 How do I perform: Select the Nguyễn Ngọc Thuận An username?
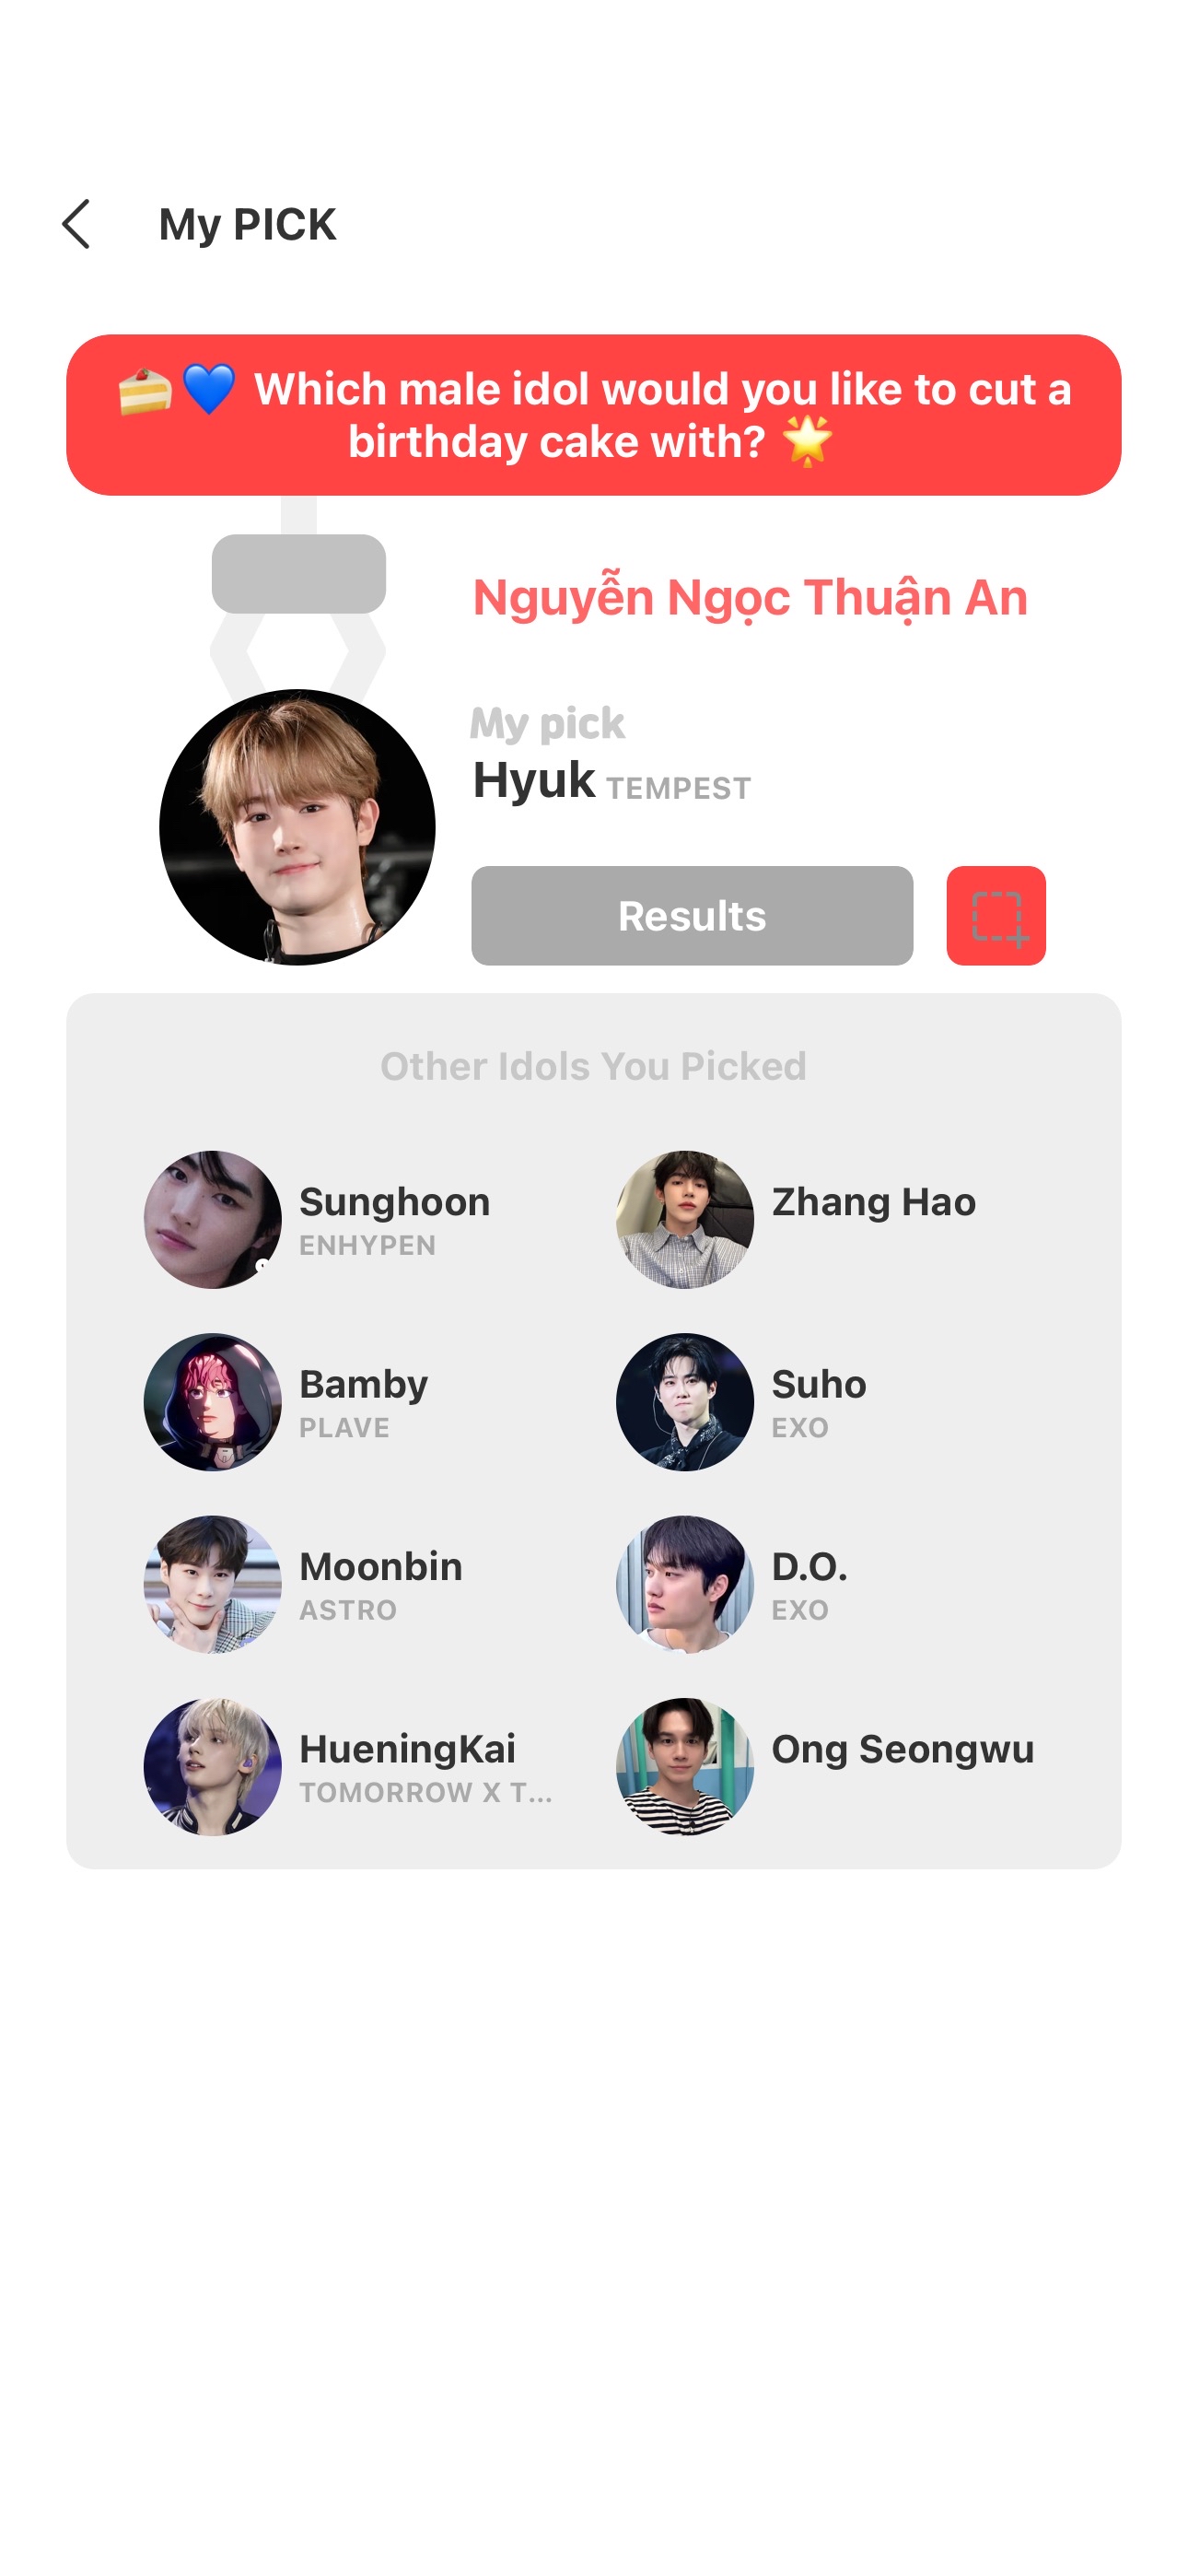pos(750,598)
